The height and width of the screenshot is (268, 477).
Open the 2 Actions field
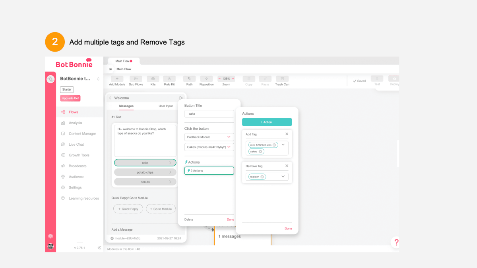[209, 171]
